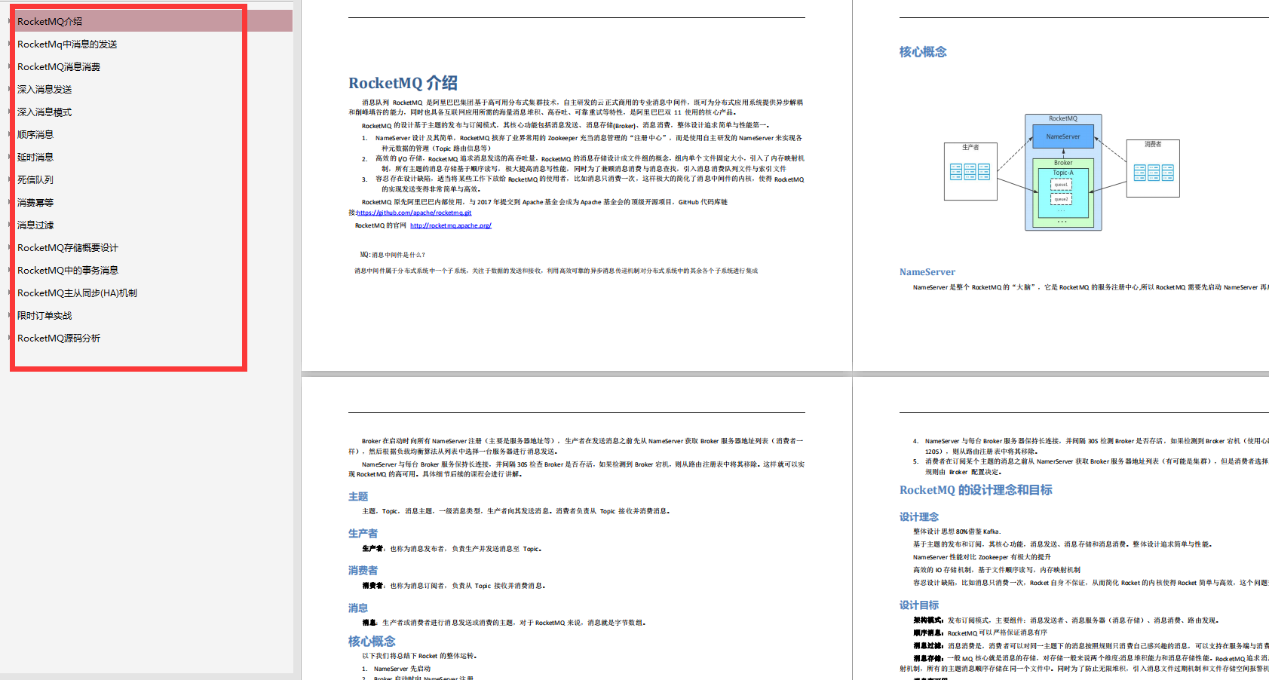Select the 顺序消息 bookmark

pyautogui.click(x=35, y=135)
